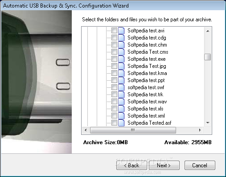Check the Softpedia test.wav checkbox
The width and height of the screenshot is (226, 177).
(114, 102)
